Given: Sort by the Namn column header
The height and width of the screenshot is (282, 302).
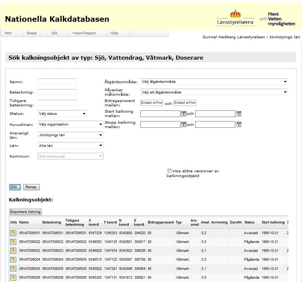Looking at the screenshot, I should pyautogui.click(x=24, y=222).
